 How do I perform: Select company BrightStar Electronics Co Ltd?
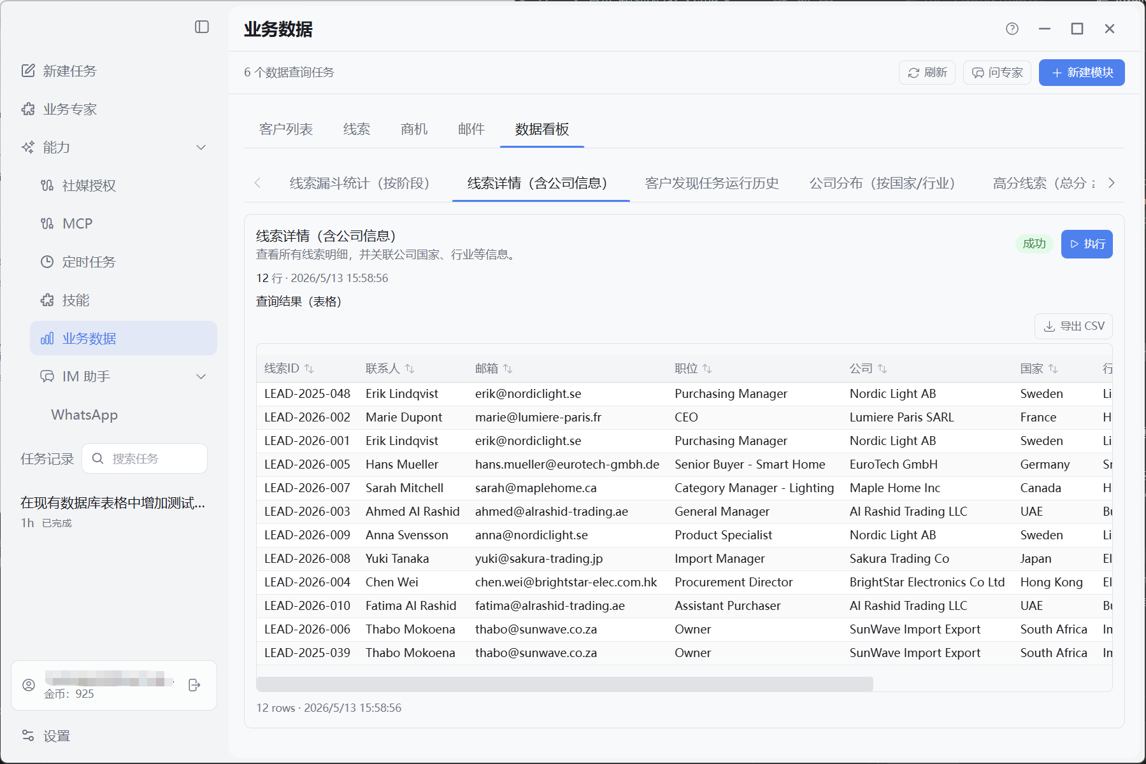tap(927, 582)
